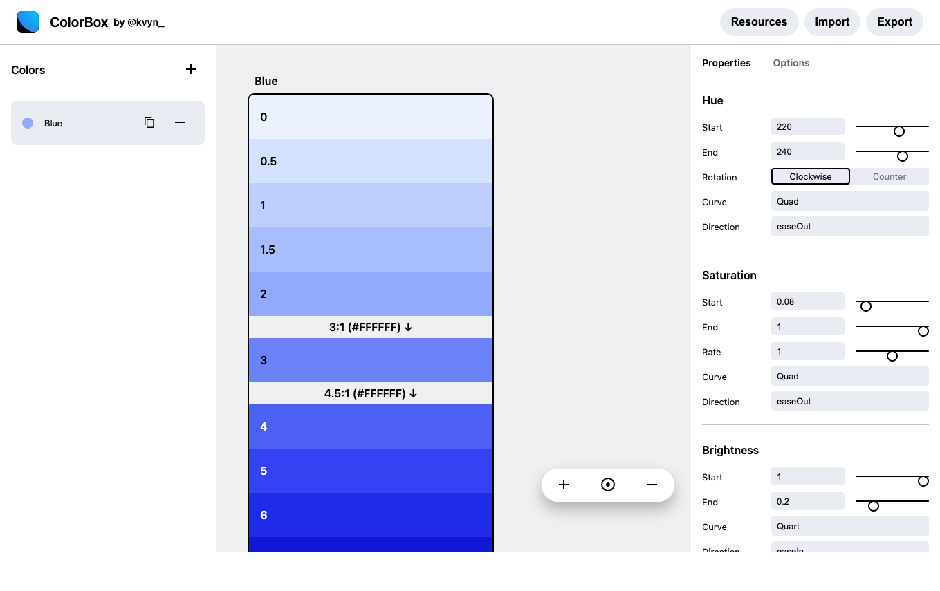Click the Resources button

point(759,21)
